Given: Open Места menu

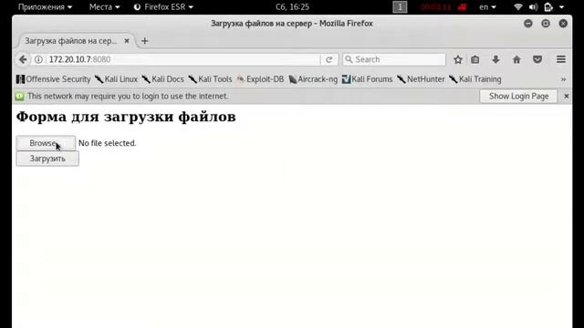Looking at the screenshot, I should tap(104, 7).
